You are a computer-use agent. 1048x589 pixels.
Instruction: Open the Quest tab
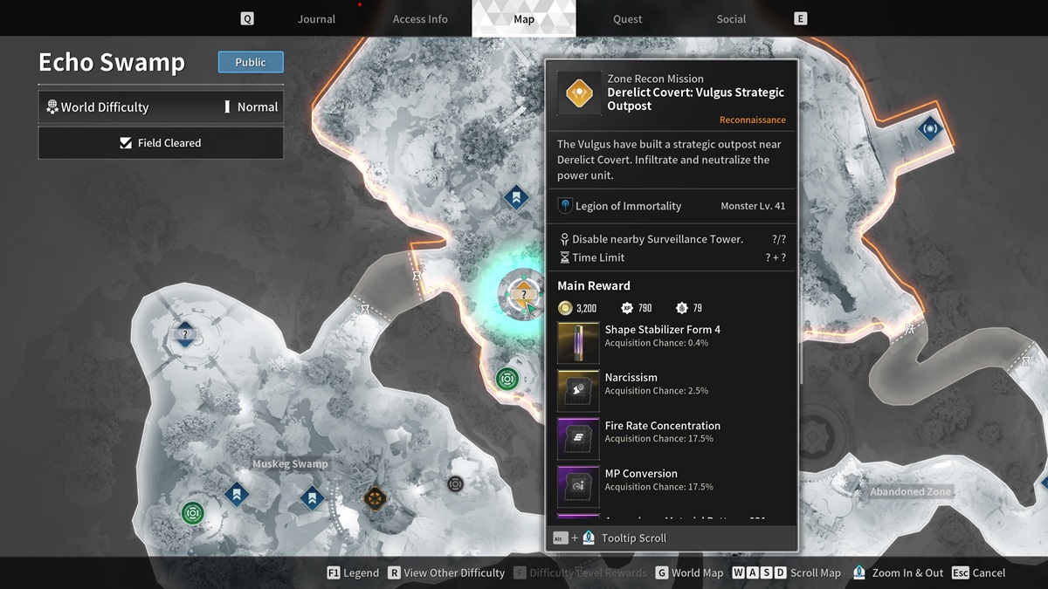click(627, 19)
